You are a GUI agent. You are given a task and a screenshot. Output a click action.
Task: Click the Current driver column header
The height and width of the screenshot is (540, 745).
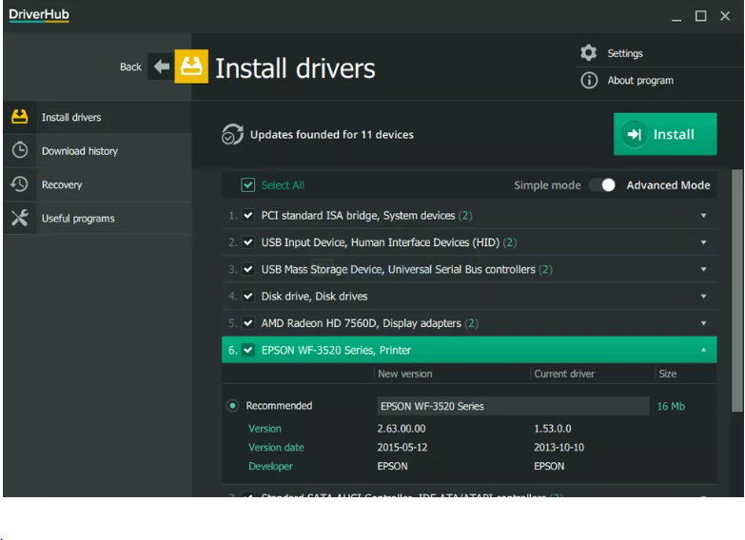564,374
